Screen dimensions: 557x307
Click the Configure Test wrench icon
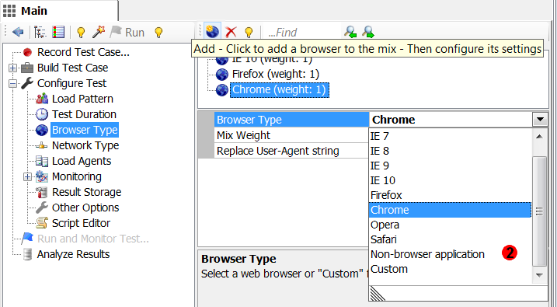click(x=27, y=83)
